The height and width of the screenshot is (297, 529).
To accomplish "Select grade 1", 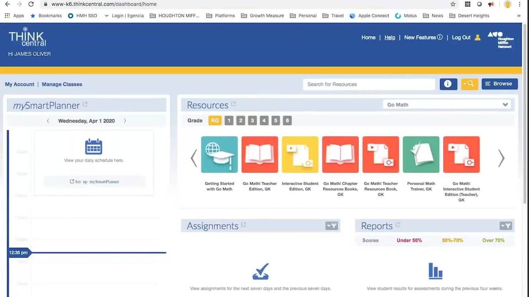I will coord(229,120).
